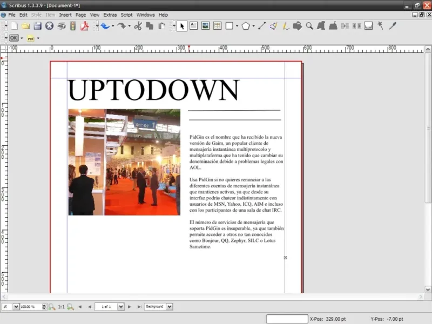Pick the Rotate Item tool
This screenshot has width=432, height=324.
tap(298, 25)
